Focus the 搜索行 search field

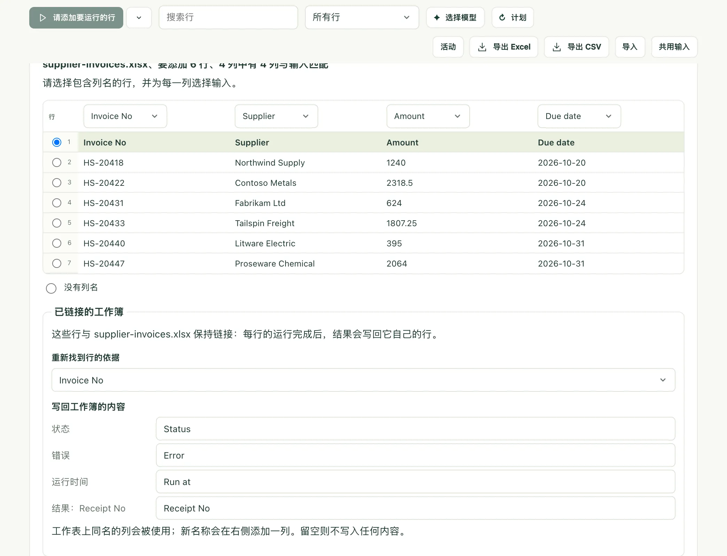228,17
